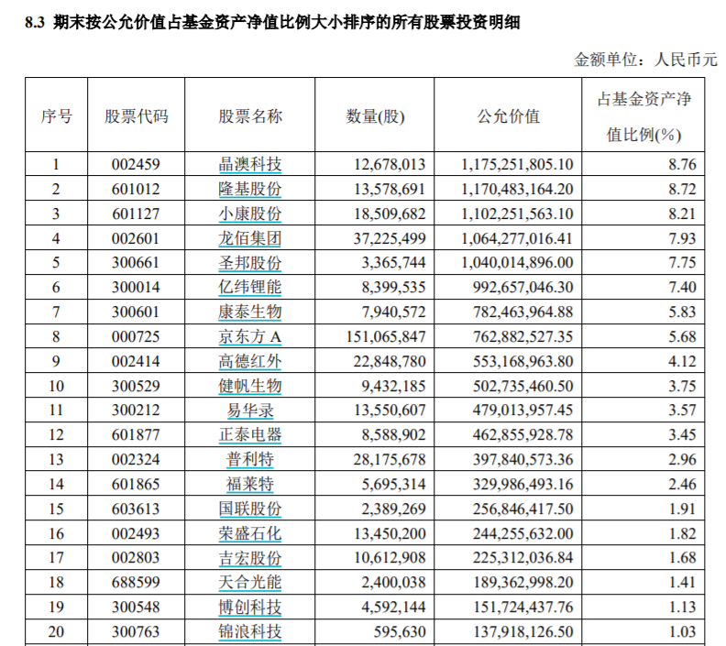This screenshot has width=726, height=646.
Task: Open the 隆基股份 stock link
Action: pyautogui.click(x=250, y=189)
